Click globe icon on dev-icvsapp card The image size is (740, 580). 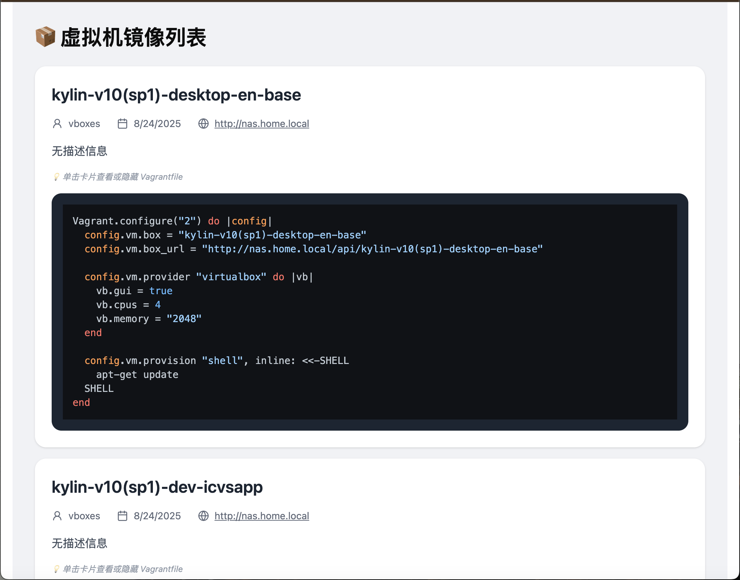pos(203,516)
